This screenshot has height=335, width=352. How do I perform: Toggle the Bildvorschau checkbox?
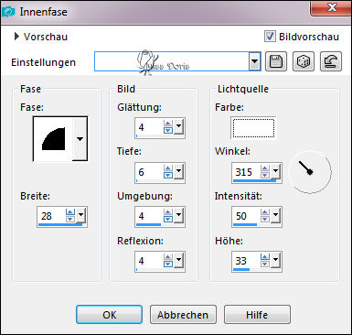[x=270, y=37]
